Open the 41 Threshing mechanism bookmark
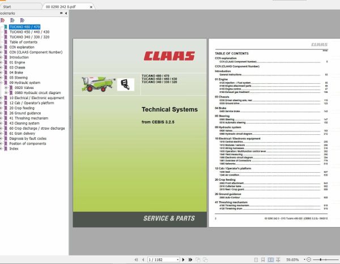Screen dimensions: 340x264 click(29, 118)
